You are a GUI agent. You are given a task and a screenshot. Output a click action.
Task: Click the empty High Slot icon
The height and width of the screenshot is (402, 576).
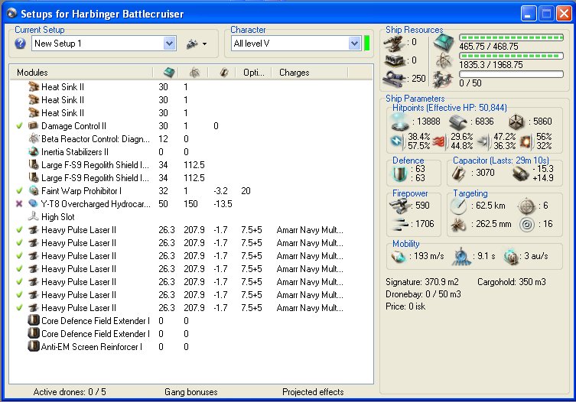[x=34, y=216]
